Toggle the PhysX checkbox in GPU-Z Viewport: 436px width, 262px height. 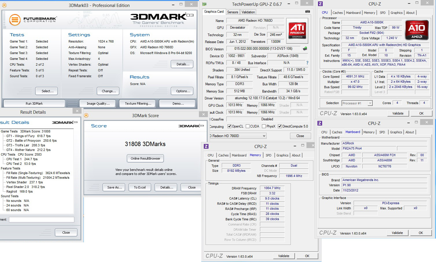coord(264,126)
